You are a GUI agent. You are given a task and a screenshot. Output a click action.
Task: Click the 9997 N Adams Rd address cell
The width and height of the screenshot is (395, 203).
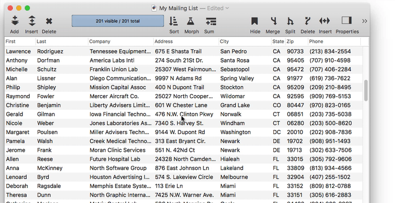[178, 79]
